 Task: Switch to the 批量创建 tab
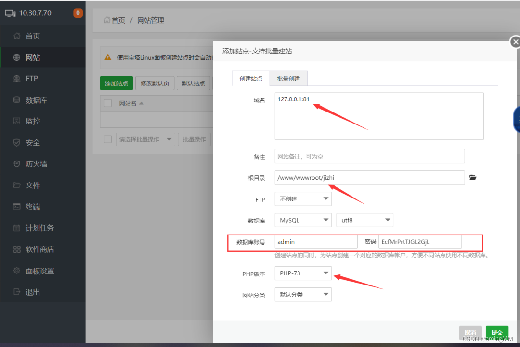click(288, 79)
